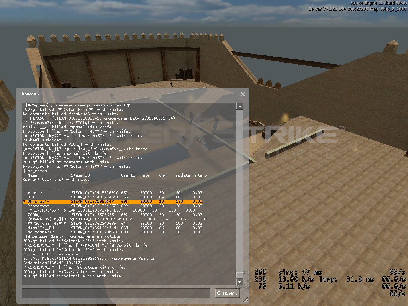The width and height of the screenshot is (408, 306).
Task: Click the 'interp' column header
Action: click(200, 175)
